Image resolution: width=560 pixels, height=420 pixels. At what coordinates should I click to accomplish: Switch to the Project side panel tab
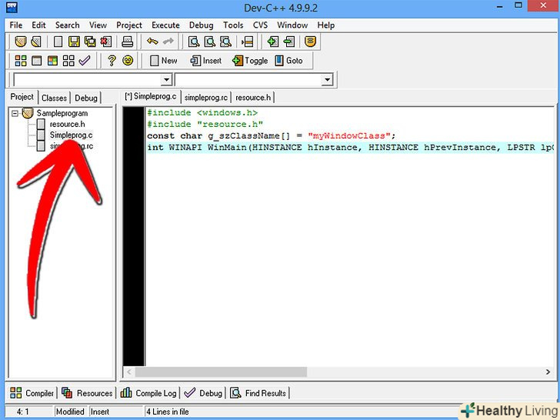22,97
